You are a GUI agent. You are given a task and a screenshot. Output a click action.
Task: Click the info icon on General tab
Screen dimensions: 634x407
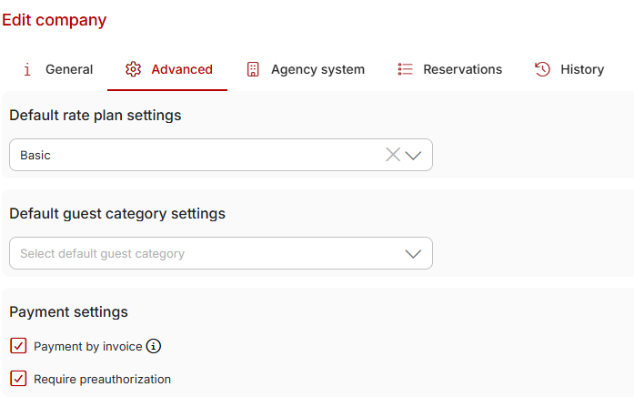27,69
